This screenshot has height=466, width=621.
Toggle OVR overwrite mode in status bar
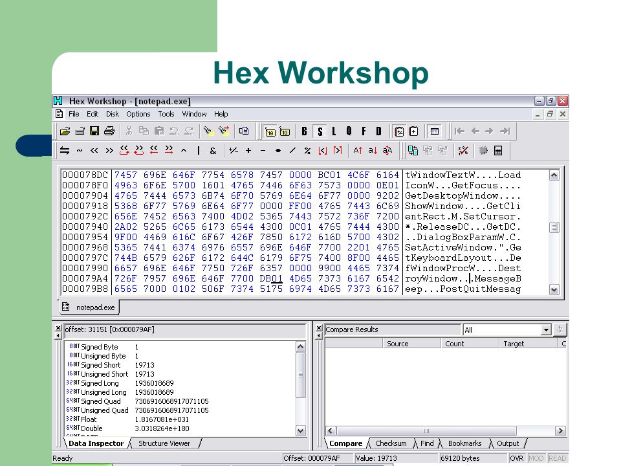[x=516, y=458]
